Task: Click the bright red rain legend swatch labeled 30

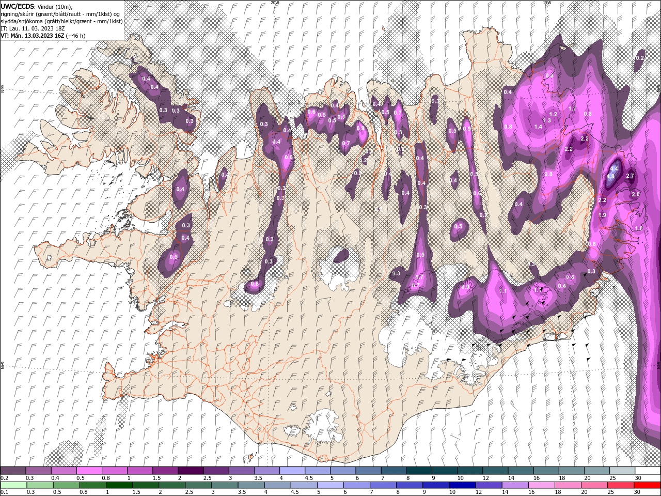Action: [648, 485]
